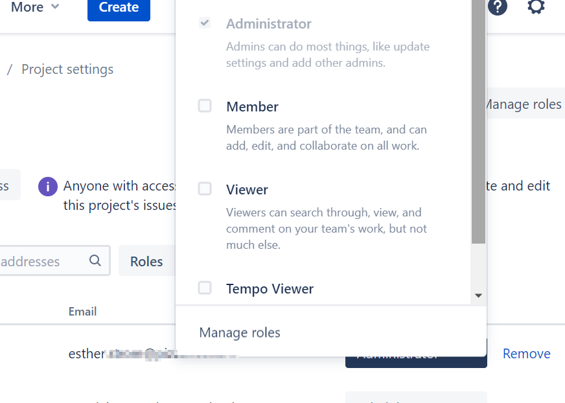565x403 pixels.
Task: Click the blue info icon
Action: (47, 186)
